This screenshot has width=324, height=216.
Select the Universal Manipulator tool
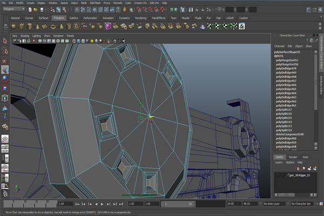(x=5, y=98)
